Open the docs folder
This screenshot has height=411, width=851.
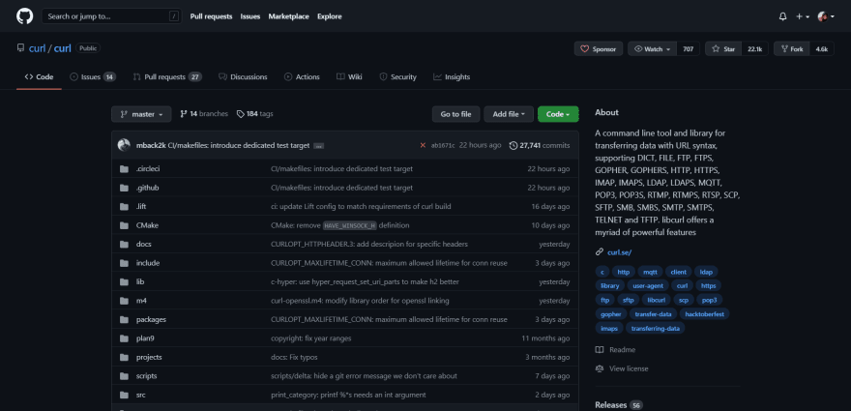(144, 245)
